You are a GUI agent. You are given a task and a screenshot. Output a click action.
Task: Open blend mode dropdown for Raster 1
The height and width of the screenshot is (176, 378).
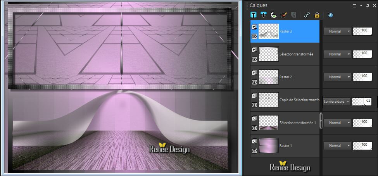tap(337, 146)
